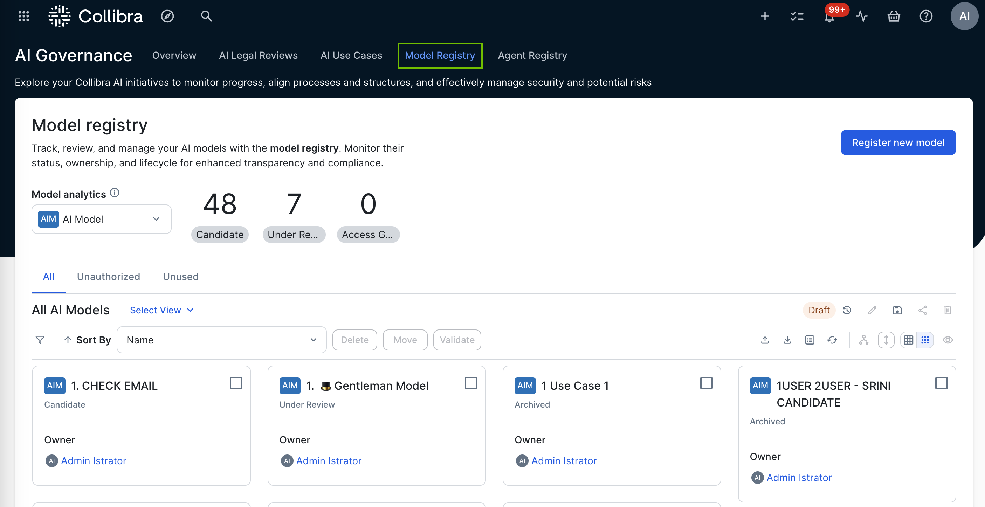Click the trash delete view icon
This screenshot has height=507, width=985.
point(948,310)
